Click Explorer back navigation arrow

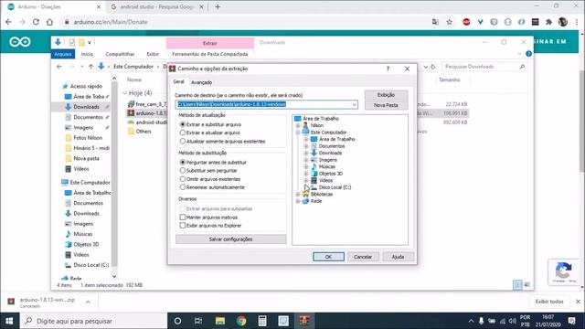(59, 67)
